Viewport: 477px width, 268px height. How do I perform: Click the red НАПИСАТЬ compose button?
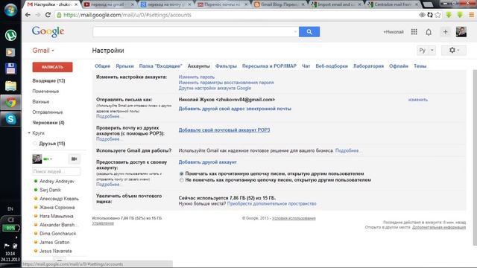click(52, 67)
